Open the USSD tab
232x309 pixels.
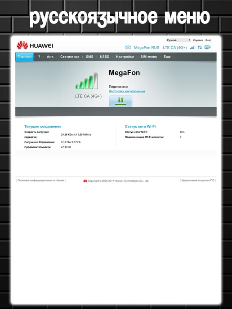[x=104, y=57]
